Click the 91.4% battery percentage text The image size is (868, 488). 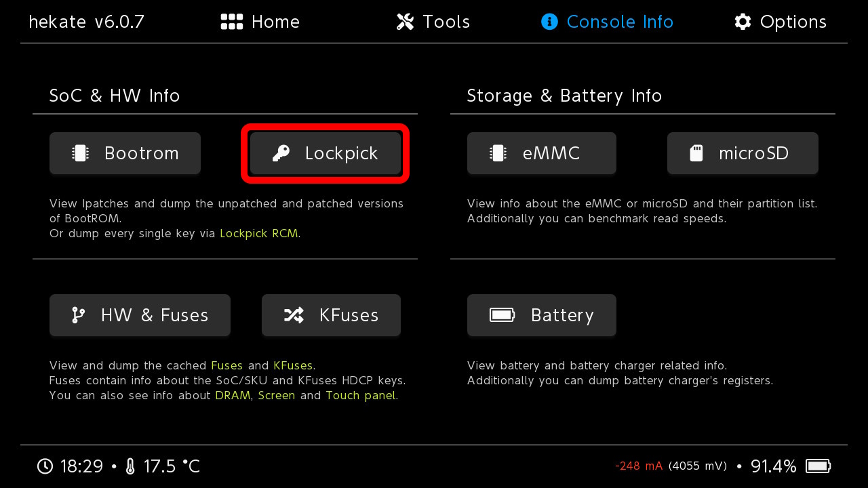coord(773,466)
